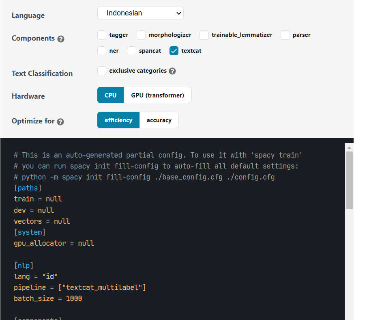Select CPU hardware option
Screen dimensions: 369x320
click(x=110, y=95)
